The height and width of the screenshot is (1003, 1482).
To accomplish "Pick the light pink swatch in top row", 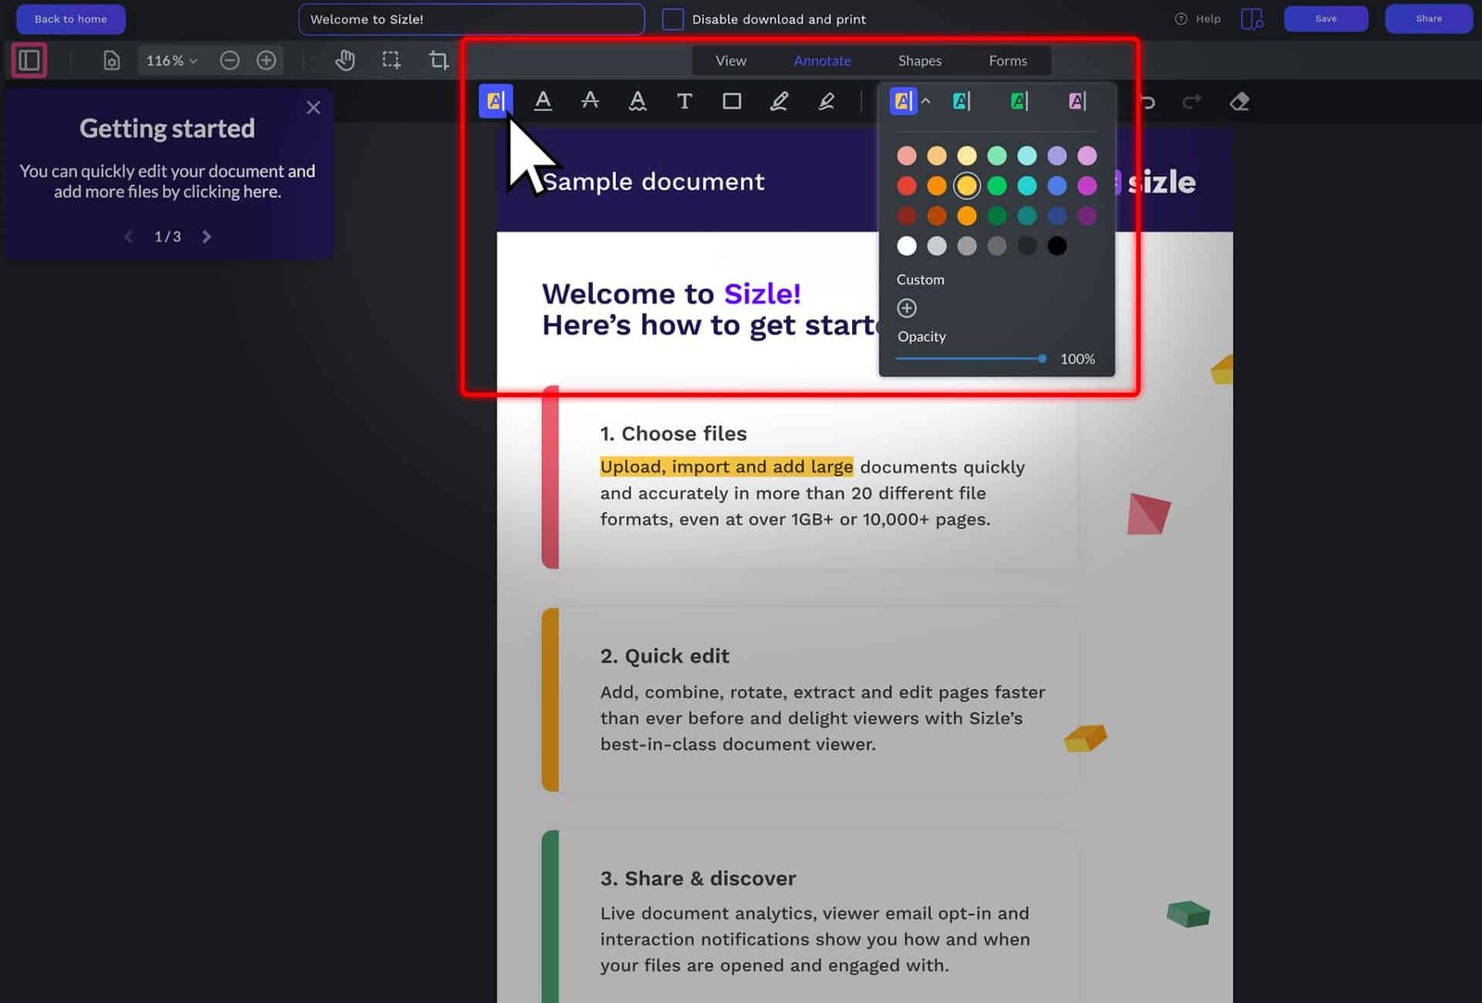I will click(907, 156).
